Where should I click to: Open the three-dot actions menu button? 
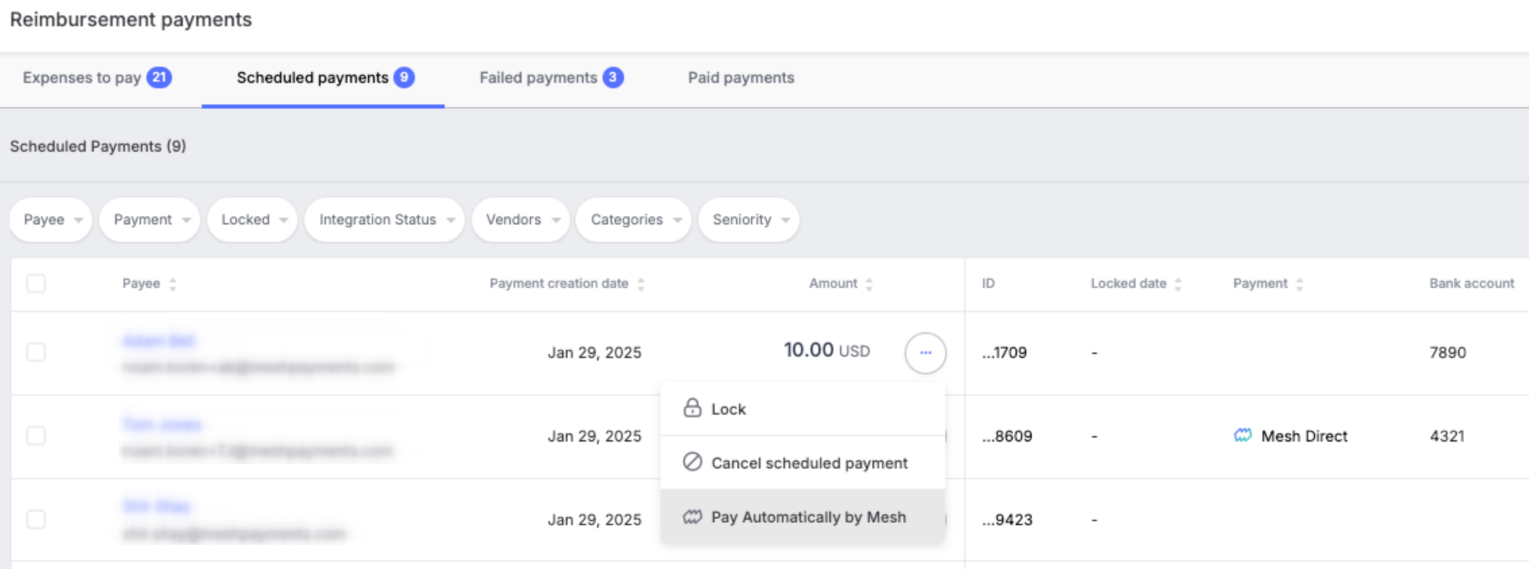[x=925, y=353]
